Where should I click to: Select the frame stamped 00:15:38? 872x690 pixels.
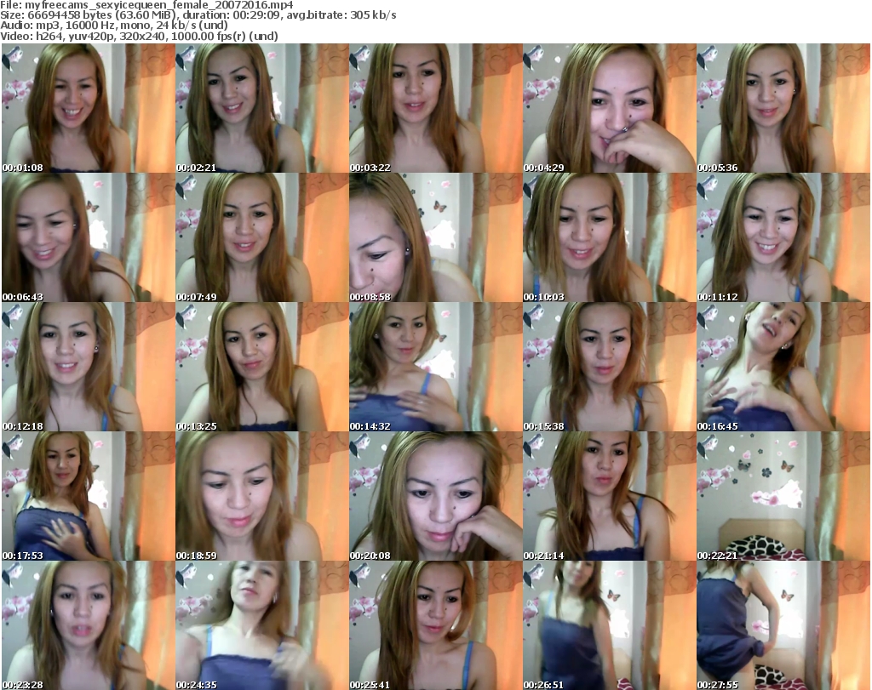[x=610, y=367]
